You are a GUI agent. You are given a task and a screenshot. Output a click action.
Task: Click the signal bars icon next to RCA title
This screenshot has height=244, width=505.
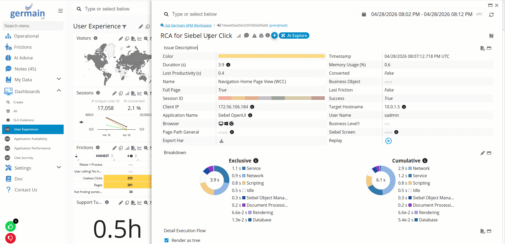pyautogui.click(x=239, y=36)
